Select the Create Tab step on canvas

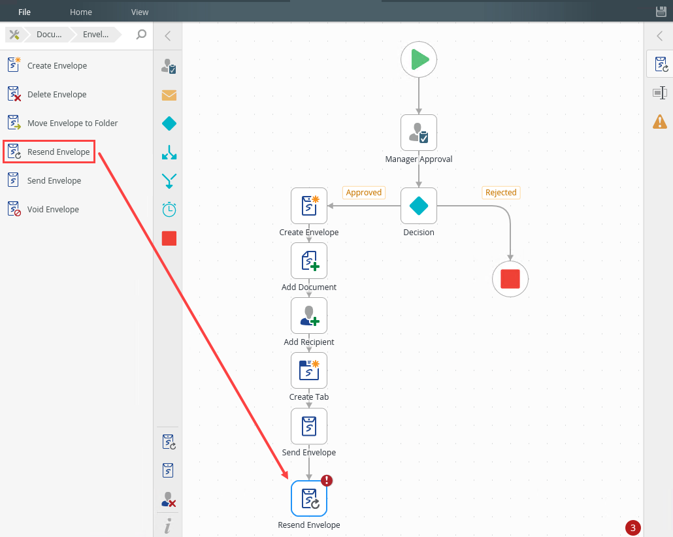pyautogui.click(x=309, y=370)
